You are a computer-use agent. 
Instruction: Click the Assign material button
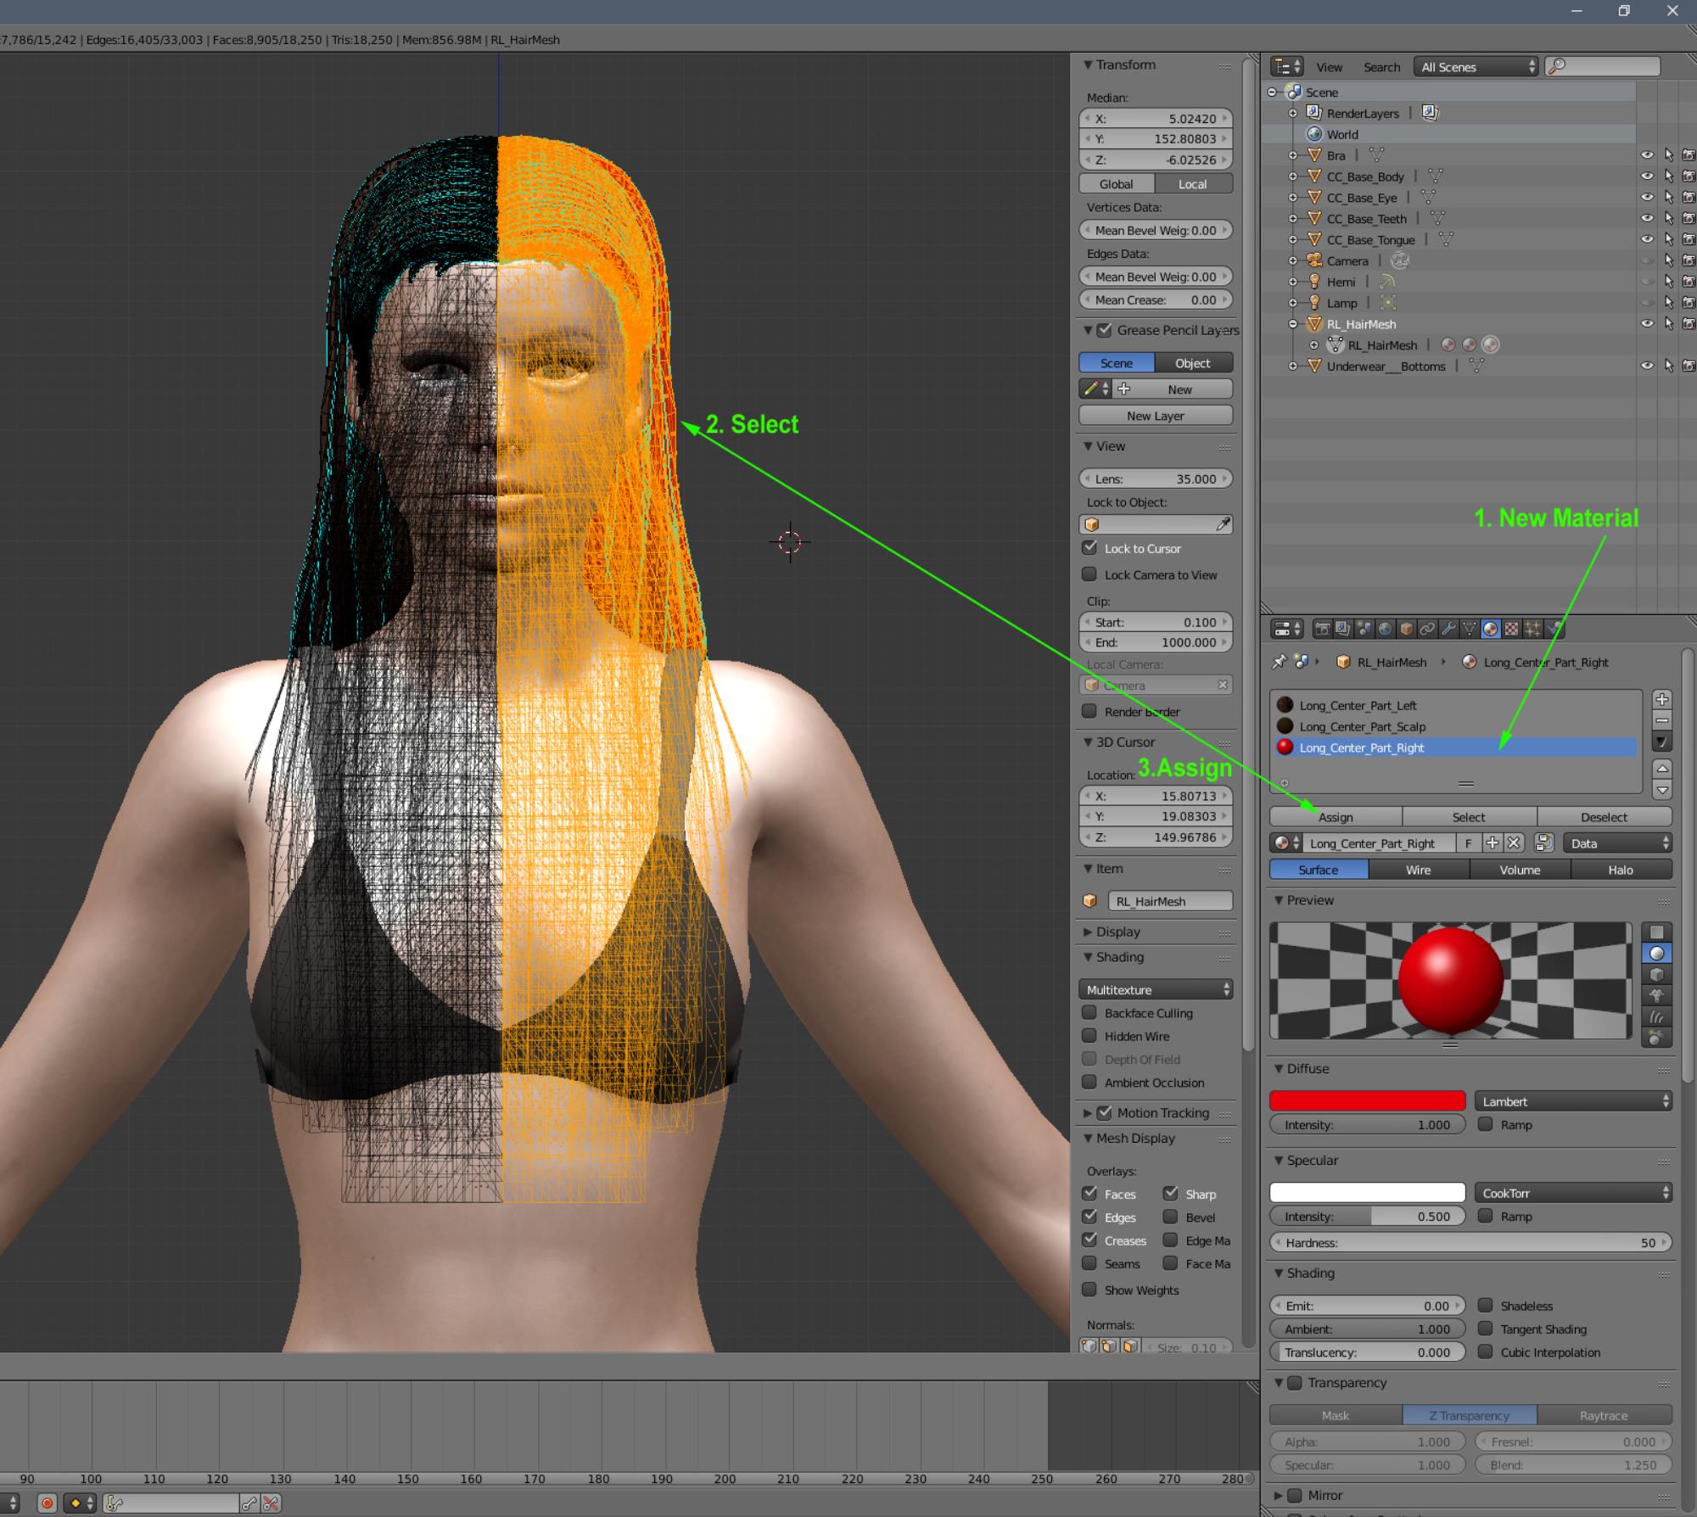pos(1336,817)
